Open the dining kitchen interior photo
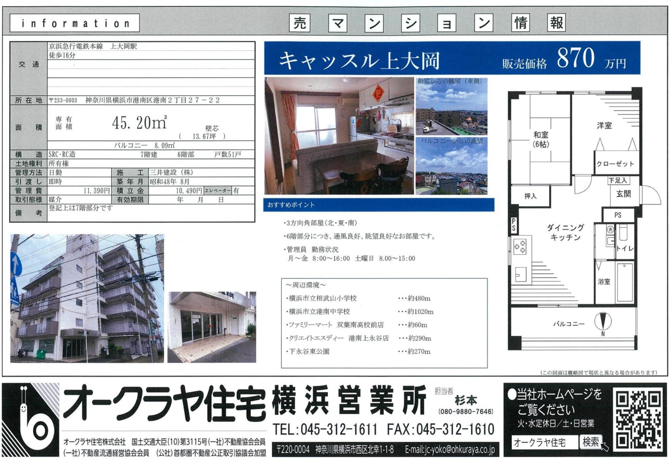Image resolution: width=669 pixels, height=462 pixels. [339, 136]
